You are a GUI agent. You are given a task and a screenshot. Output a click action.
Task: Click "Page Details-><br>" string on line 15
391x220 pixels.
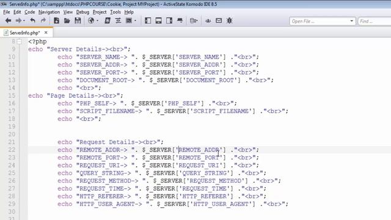coord(83,95)
